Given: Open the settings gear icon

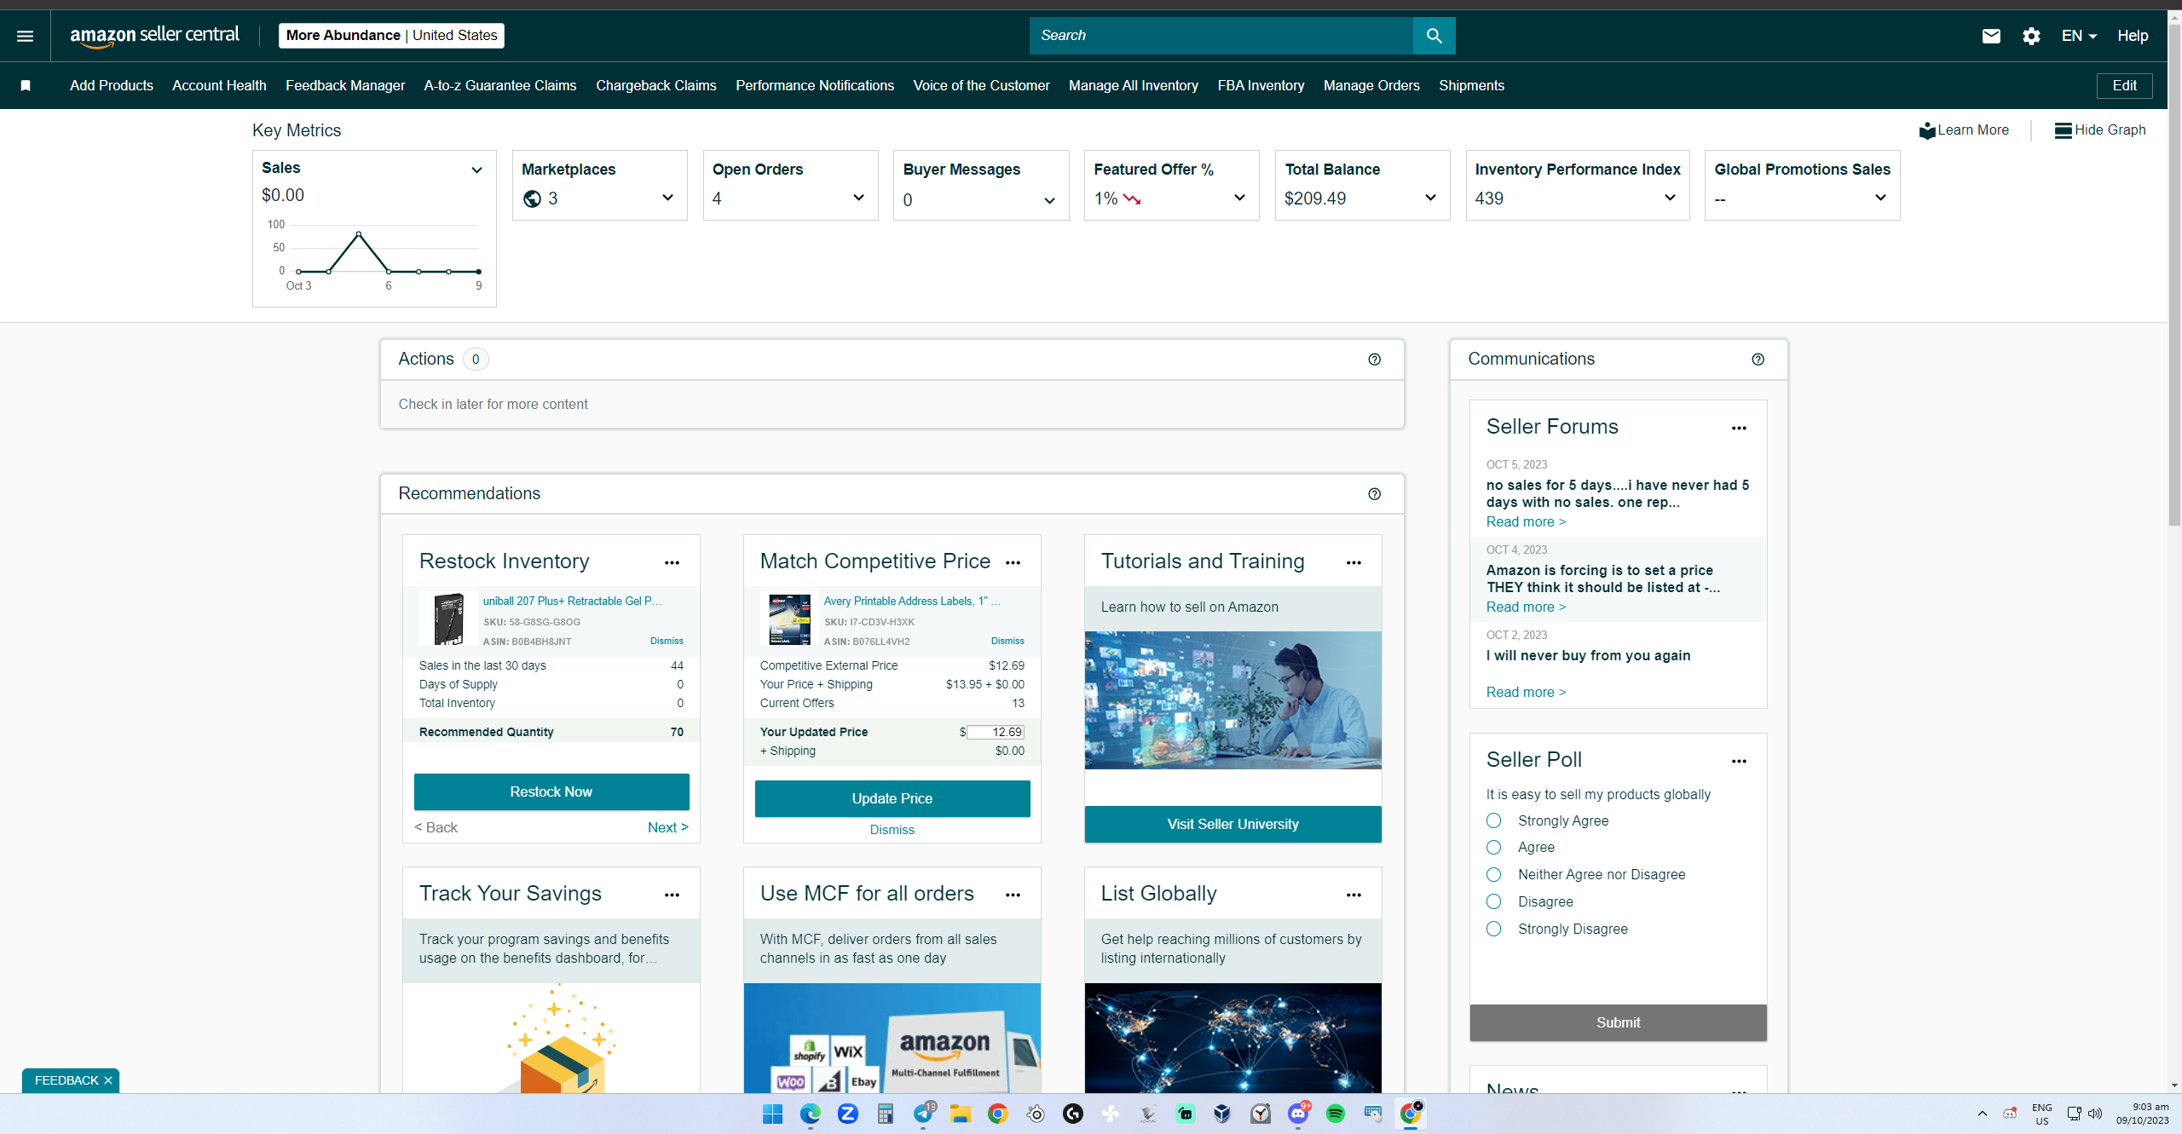Looking at the screenshot, I should point(2031,36).
